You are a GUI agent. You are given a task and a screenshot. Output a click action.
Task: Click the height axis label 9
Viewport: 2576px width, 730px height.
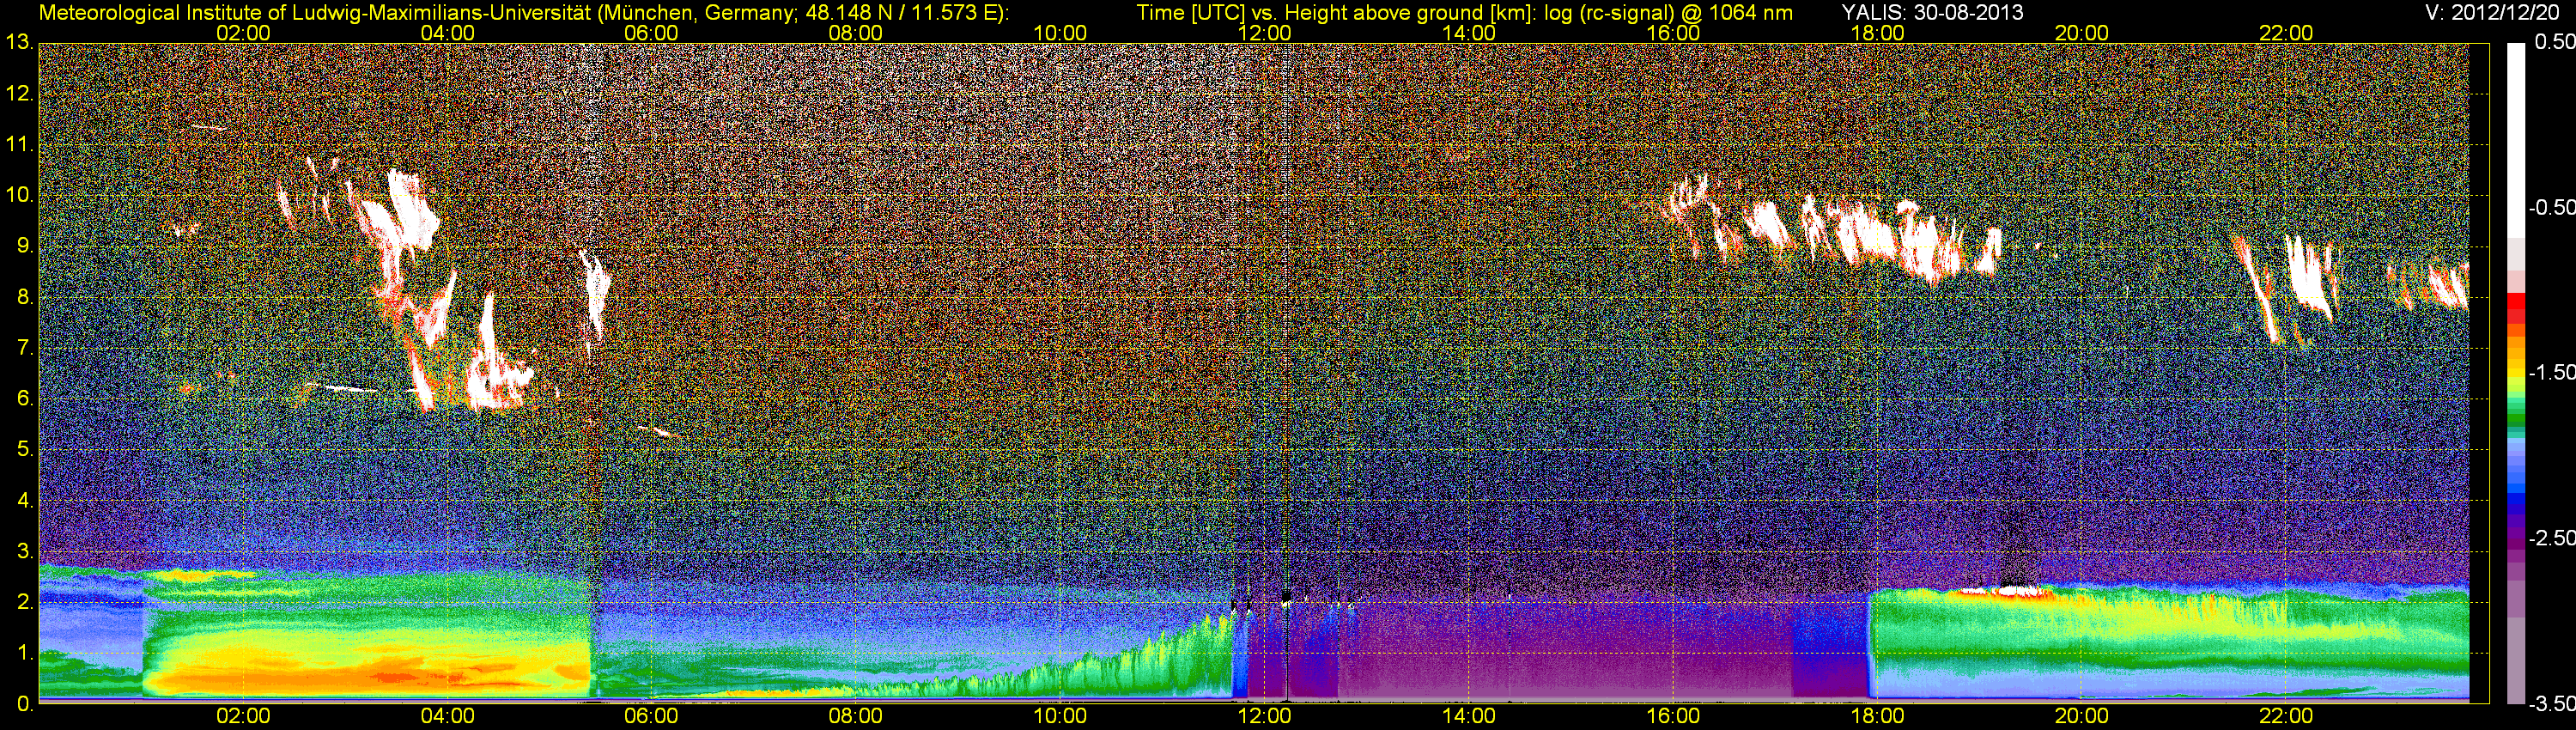(x=24, y=246)
